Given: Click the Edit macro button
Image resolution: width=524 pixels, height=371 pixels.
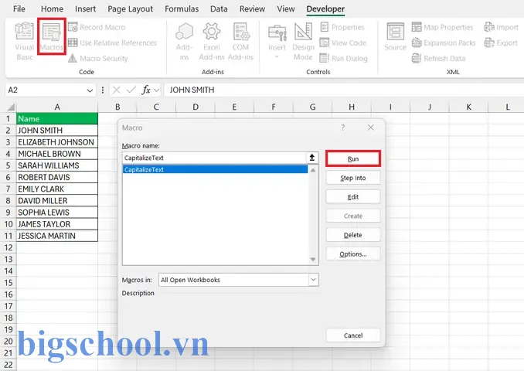Looking at the screenshot, I should pos(353,197).
